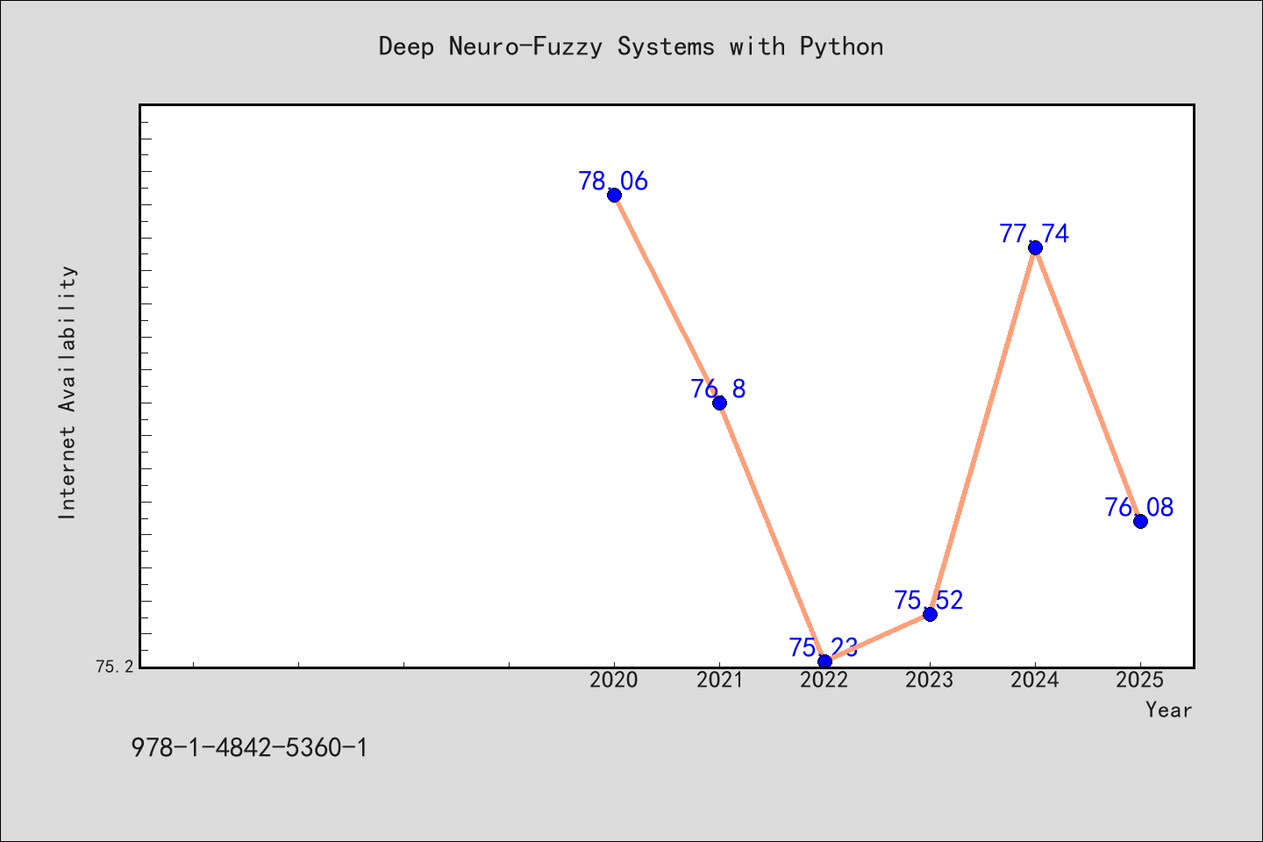Click the ISBN text 978-1-4842-5360-1
Image resolution: width=1263 pixels, height=842 pixels.
point(250,748)
